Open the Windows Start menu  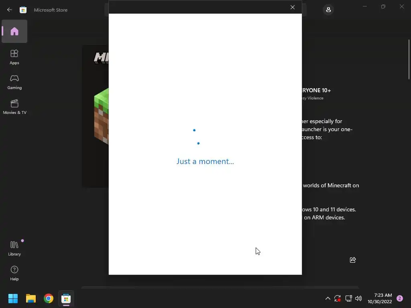click(13, 298)
